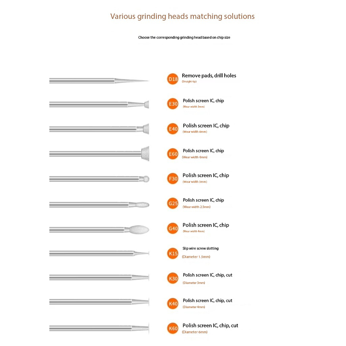Click the straight-tip D18 grinding needle image
Screen dimensions: 346x346
coord(99,81)
